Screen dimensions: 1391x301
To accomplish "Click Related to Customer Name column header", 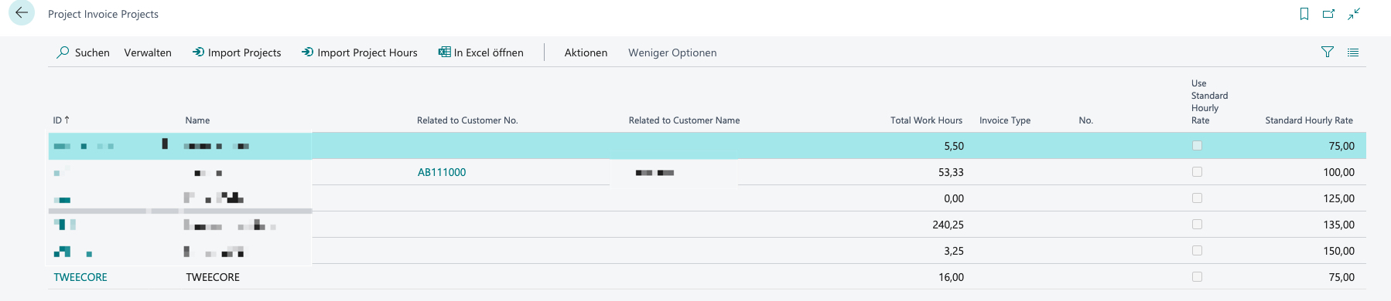I will (x=684, y=120).
